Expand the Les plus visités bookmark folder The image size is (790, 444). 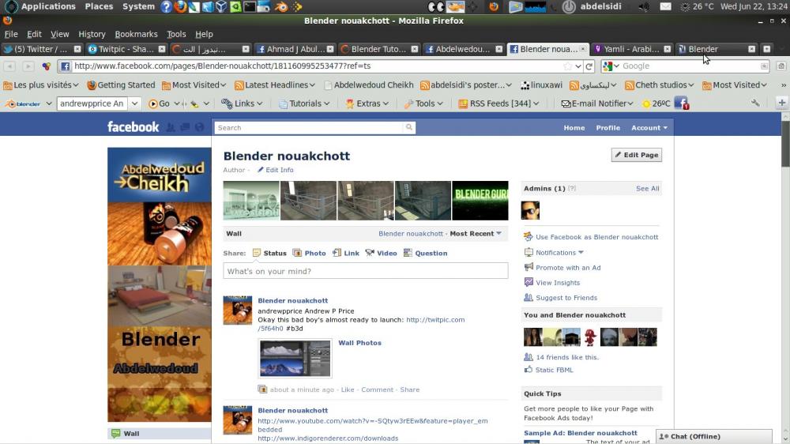41,85
